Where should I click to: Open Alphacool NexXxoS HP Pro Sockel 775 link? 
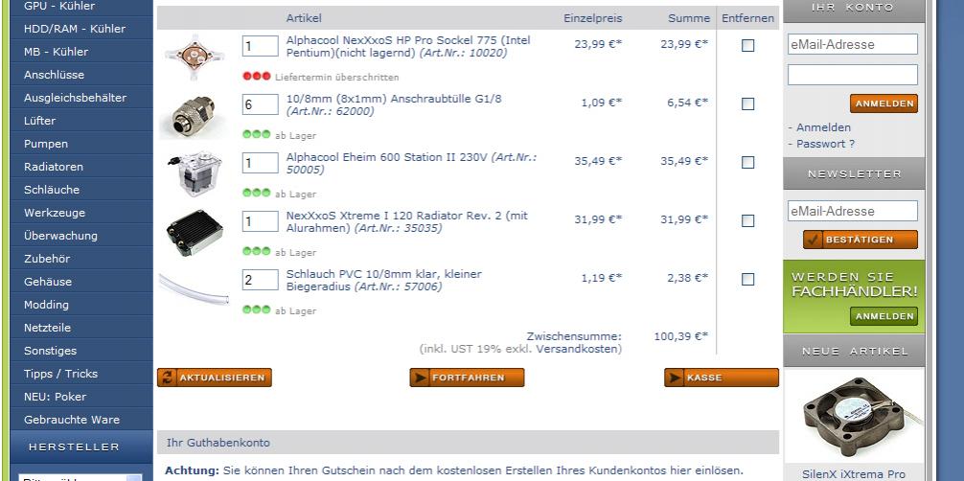[408, 47]
